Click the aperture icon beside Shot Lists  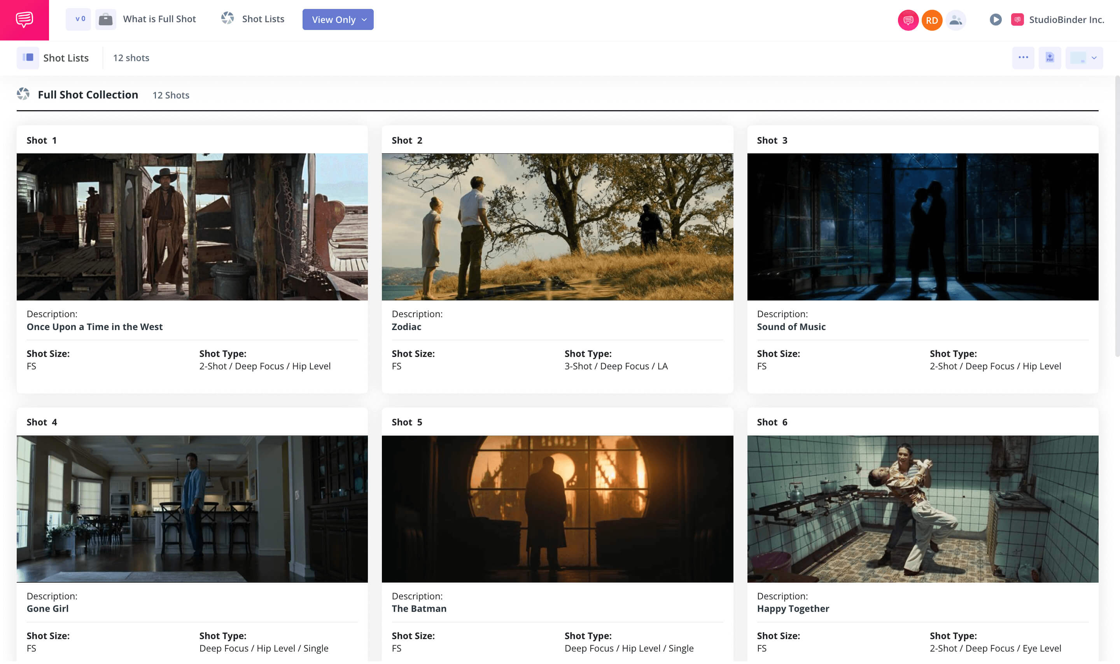[x=227, y=18]
